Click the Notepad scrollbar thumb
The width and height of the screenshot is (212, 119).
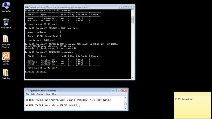126,104
